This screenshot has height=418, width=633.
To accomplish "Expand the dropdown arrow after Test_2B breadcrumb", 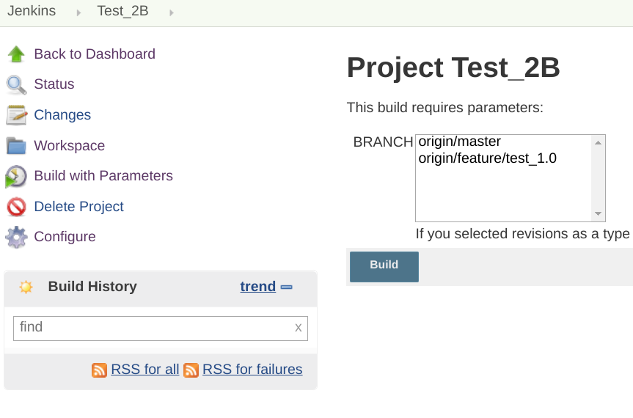I will 172,12.
